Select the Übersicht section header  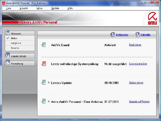pyautogui.click(x=20, y=34)
